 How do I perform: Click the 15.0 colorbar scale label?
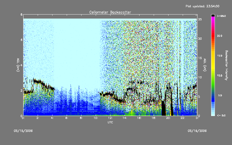tap(220, 56)
